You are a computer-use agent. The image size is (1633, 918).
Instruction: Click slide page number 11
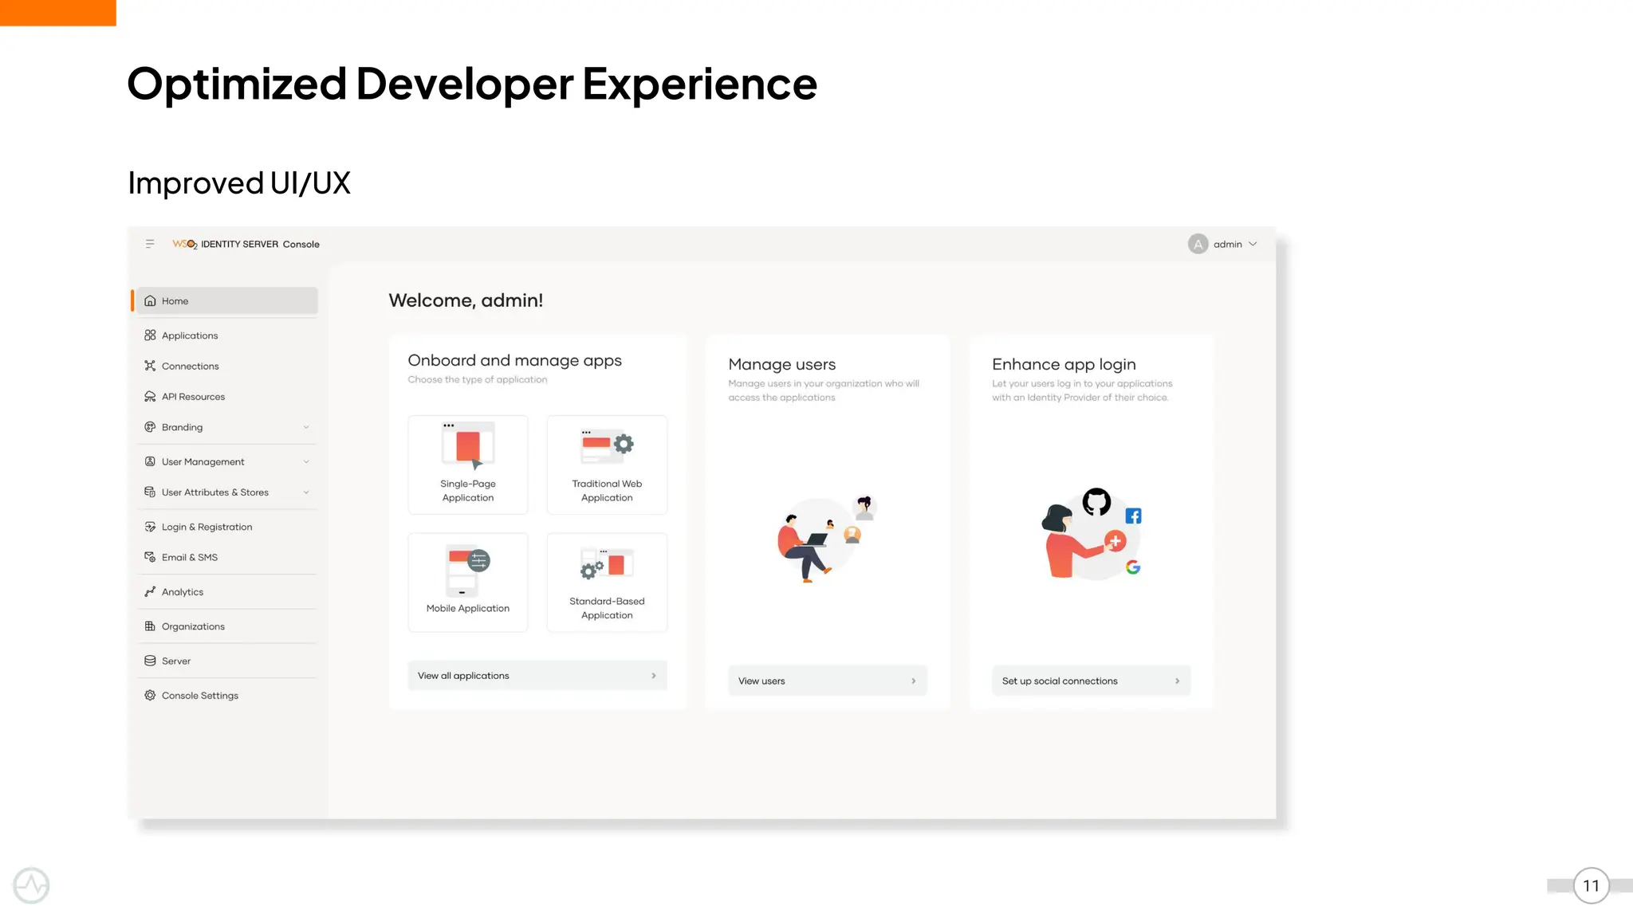[x=1591, y=885]
